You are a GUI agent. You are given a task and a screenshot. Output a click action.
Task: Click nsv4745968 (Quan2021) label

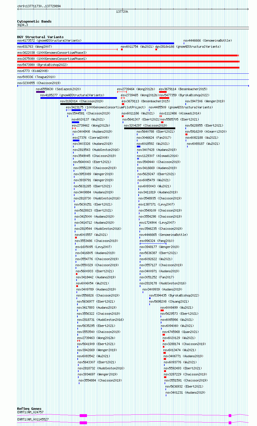(180, 332)
